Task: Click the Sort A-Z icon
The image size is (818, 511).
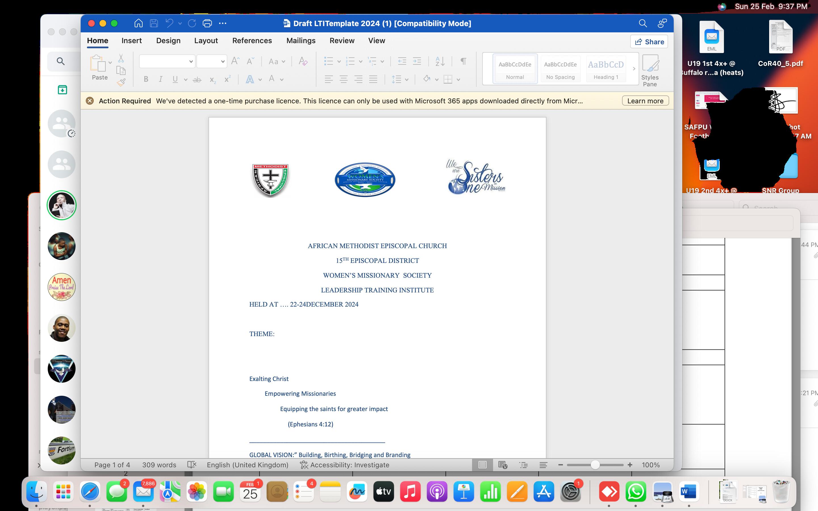Action: pos(440,61)
